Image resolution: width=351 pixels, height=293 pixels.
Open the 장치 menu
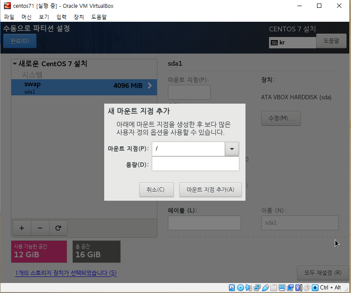(79, 17)
